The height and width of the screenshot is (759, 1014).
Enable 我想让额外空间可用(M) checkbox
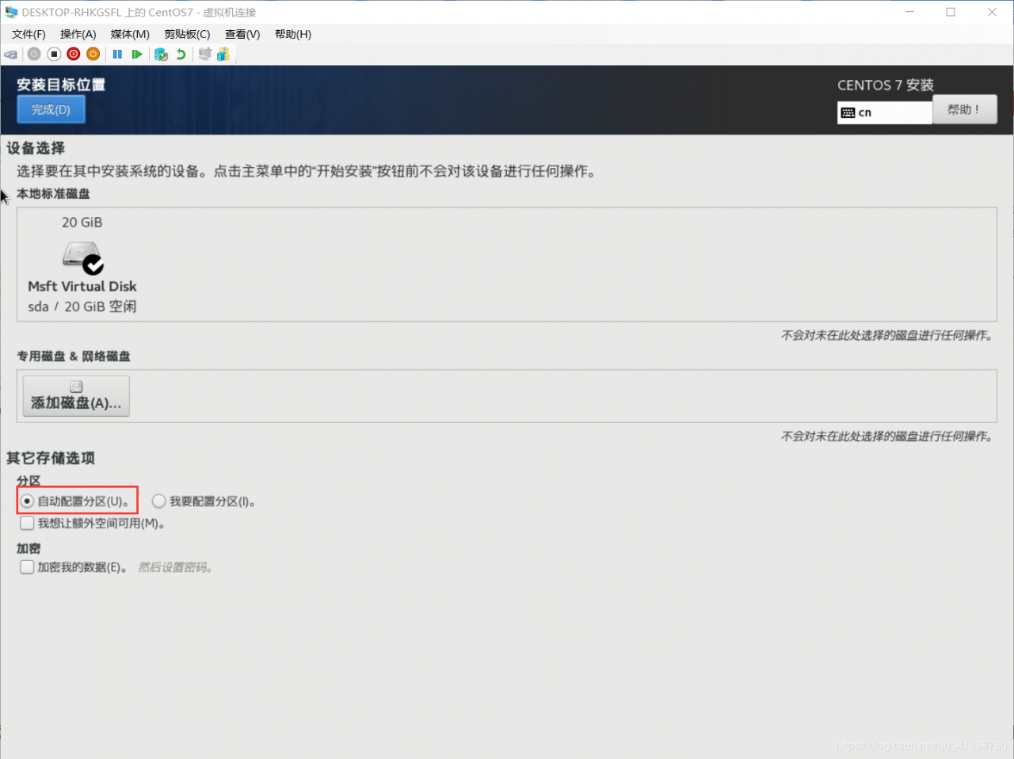click(28, 523)
